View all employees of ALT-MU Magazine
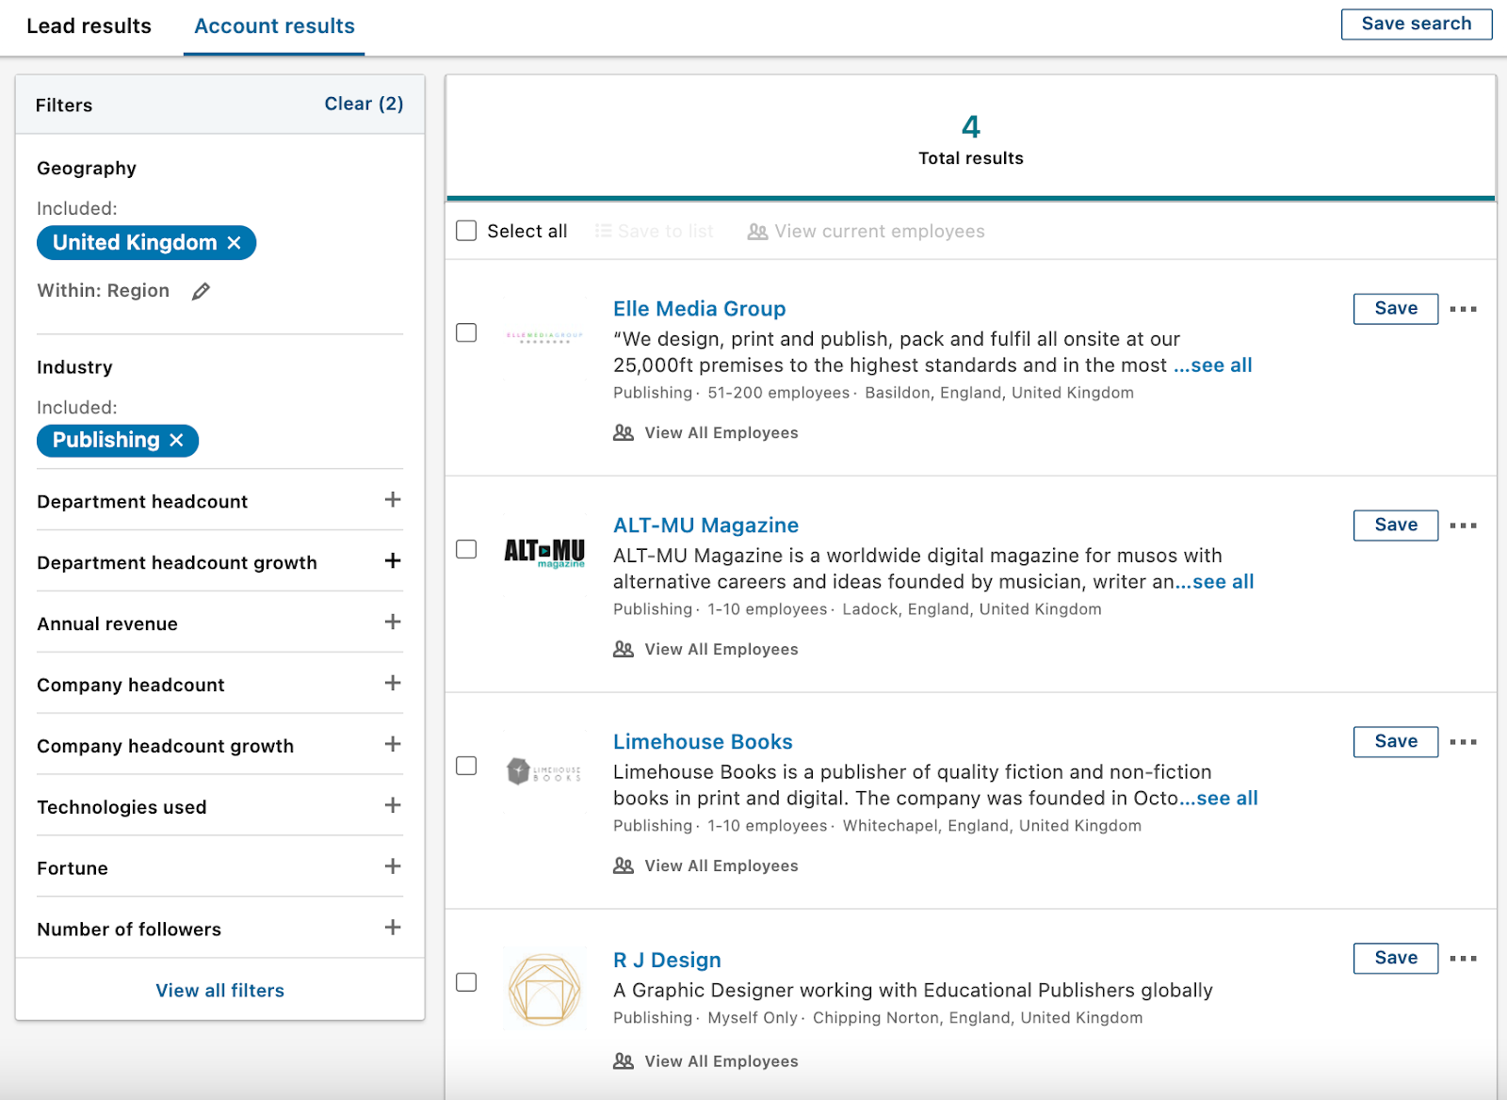1507x1100 pixels. [705, 650]
